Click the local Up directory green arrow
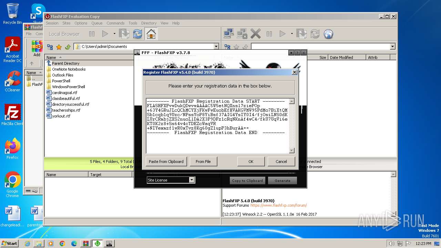The height and width of the screenshot is (248, 441). pos(68,47)
